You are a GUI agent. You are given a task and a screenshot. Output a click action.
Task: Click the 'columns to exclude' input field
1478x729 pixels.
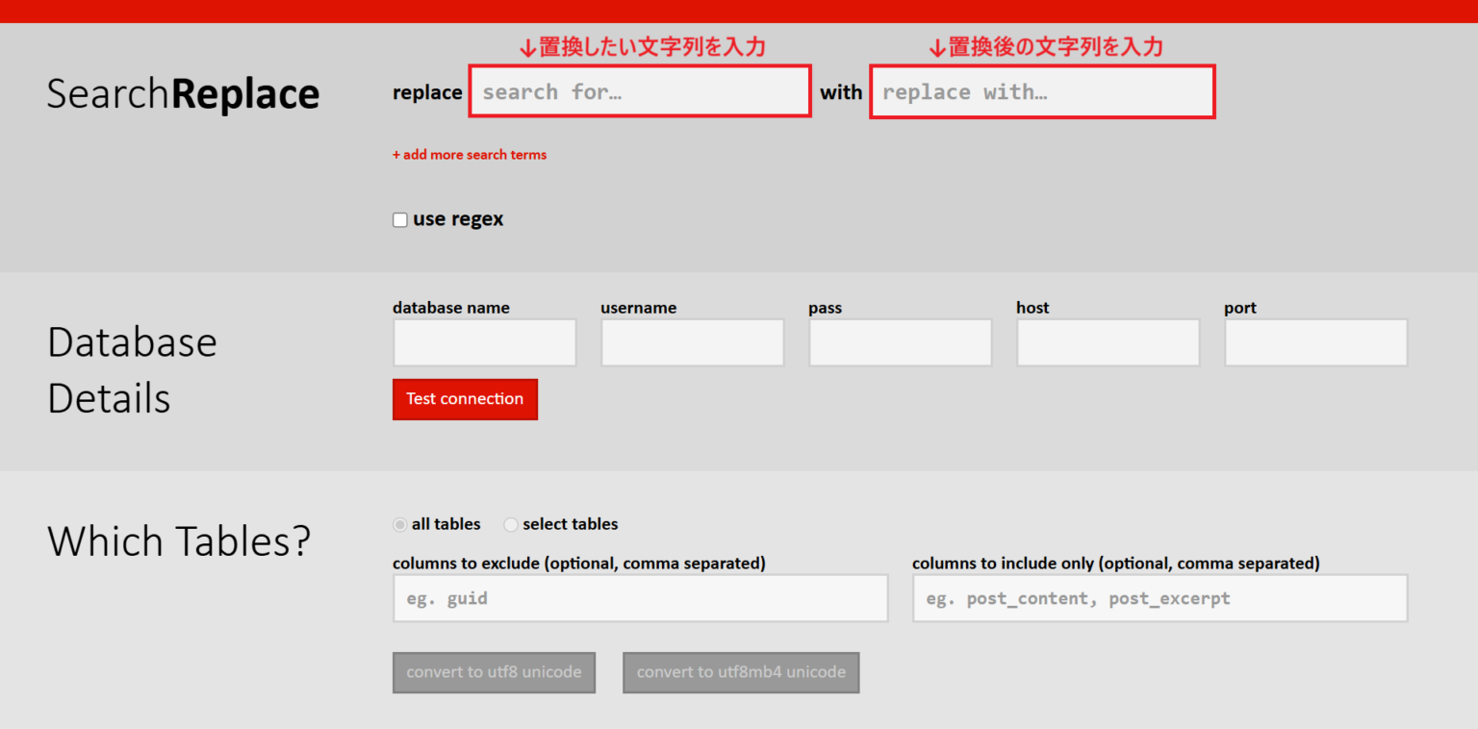coord(640,598)
